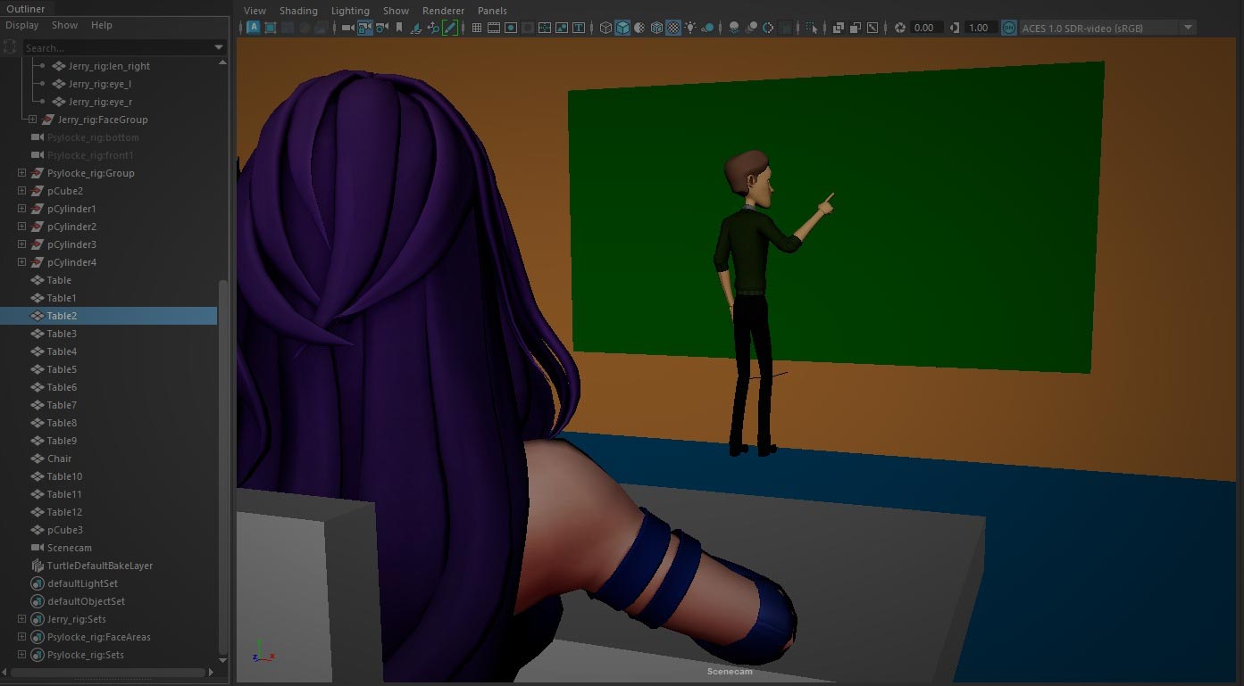Select the Wireframe cube shading icon

coord(605,28)
